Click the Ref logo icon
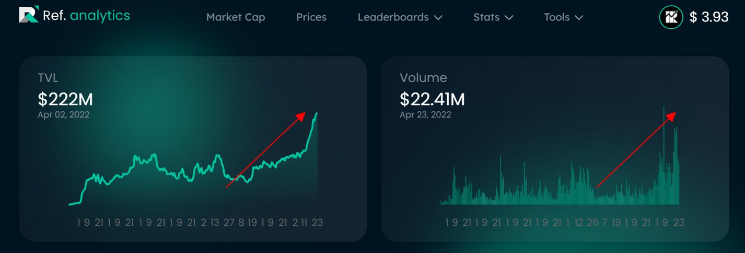The height and width of the screenshot is (253, 745). click(x=29, y=15)
